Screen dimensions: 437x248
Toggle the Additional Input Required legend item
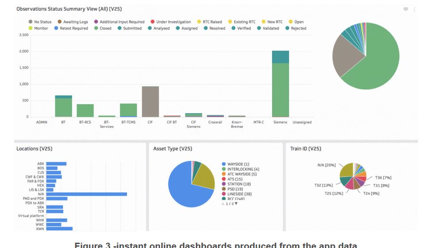(x=119, y=22)
